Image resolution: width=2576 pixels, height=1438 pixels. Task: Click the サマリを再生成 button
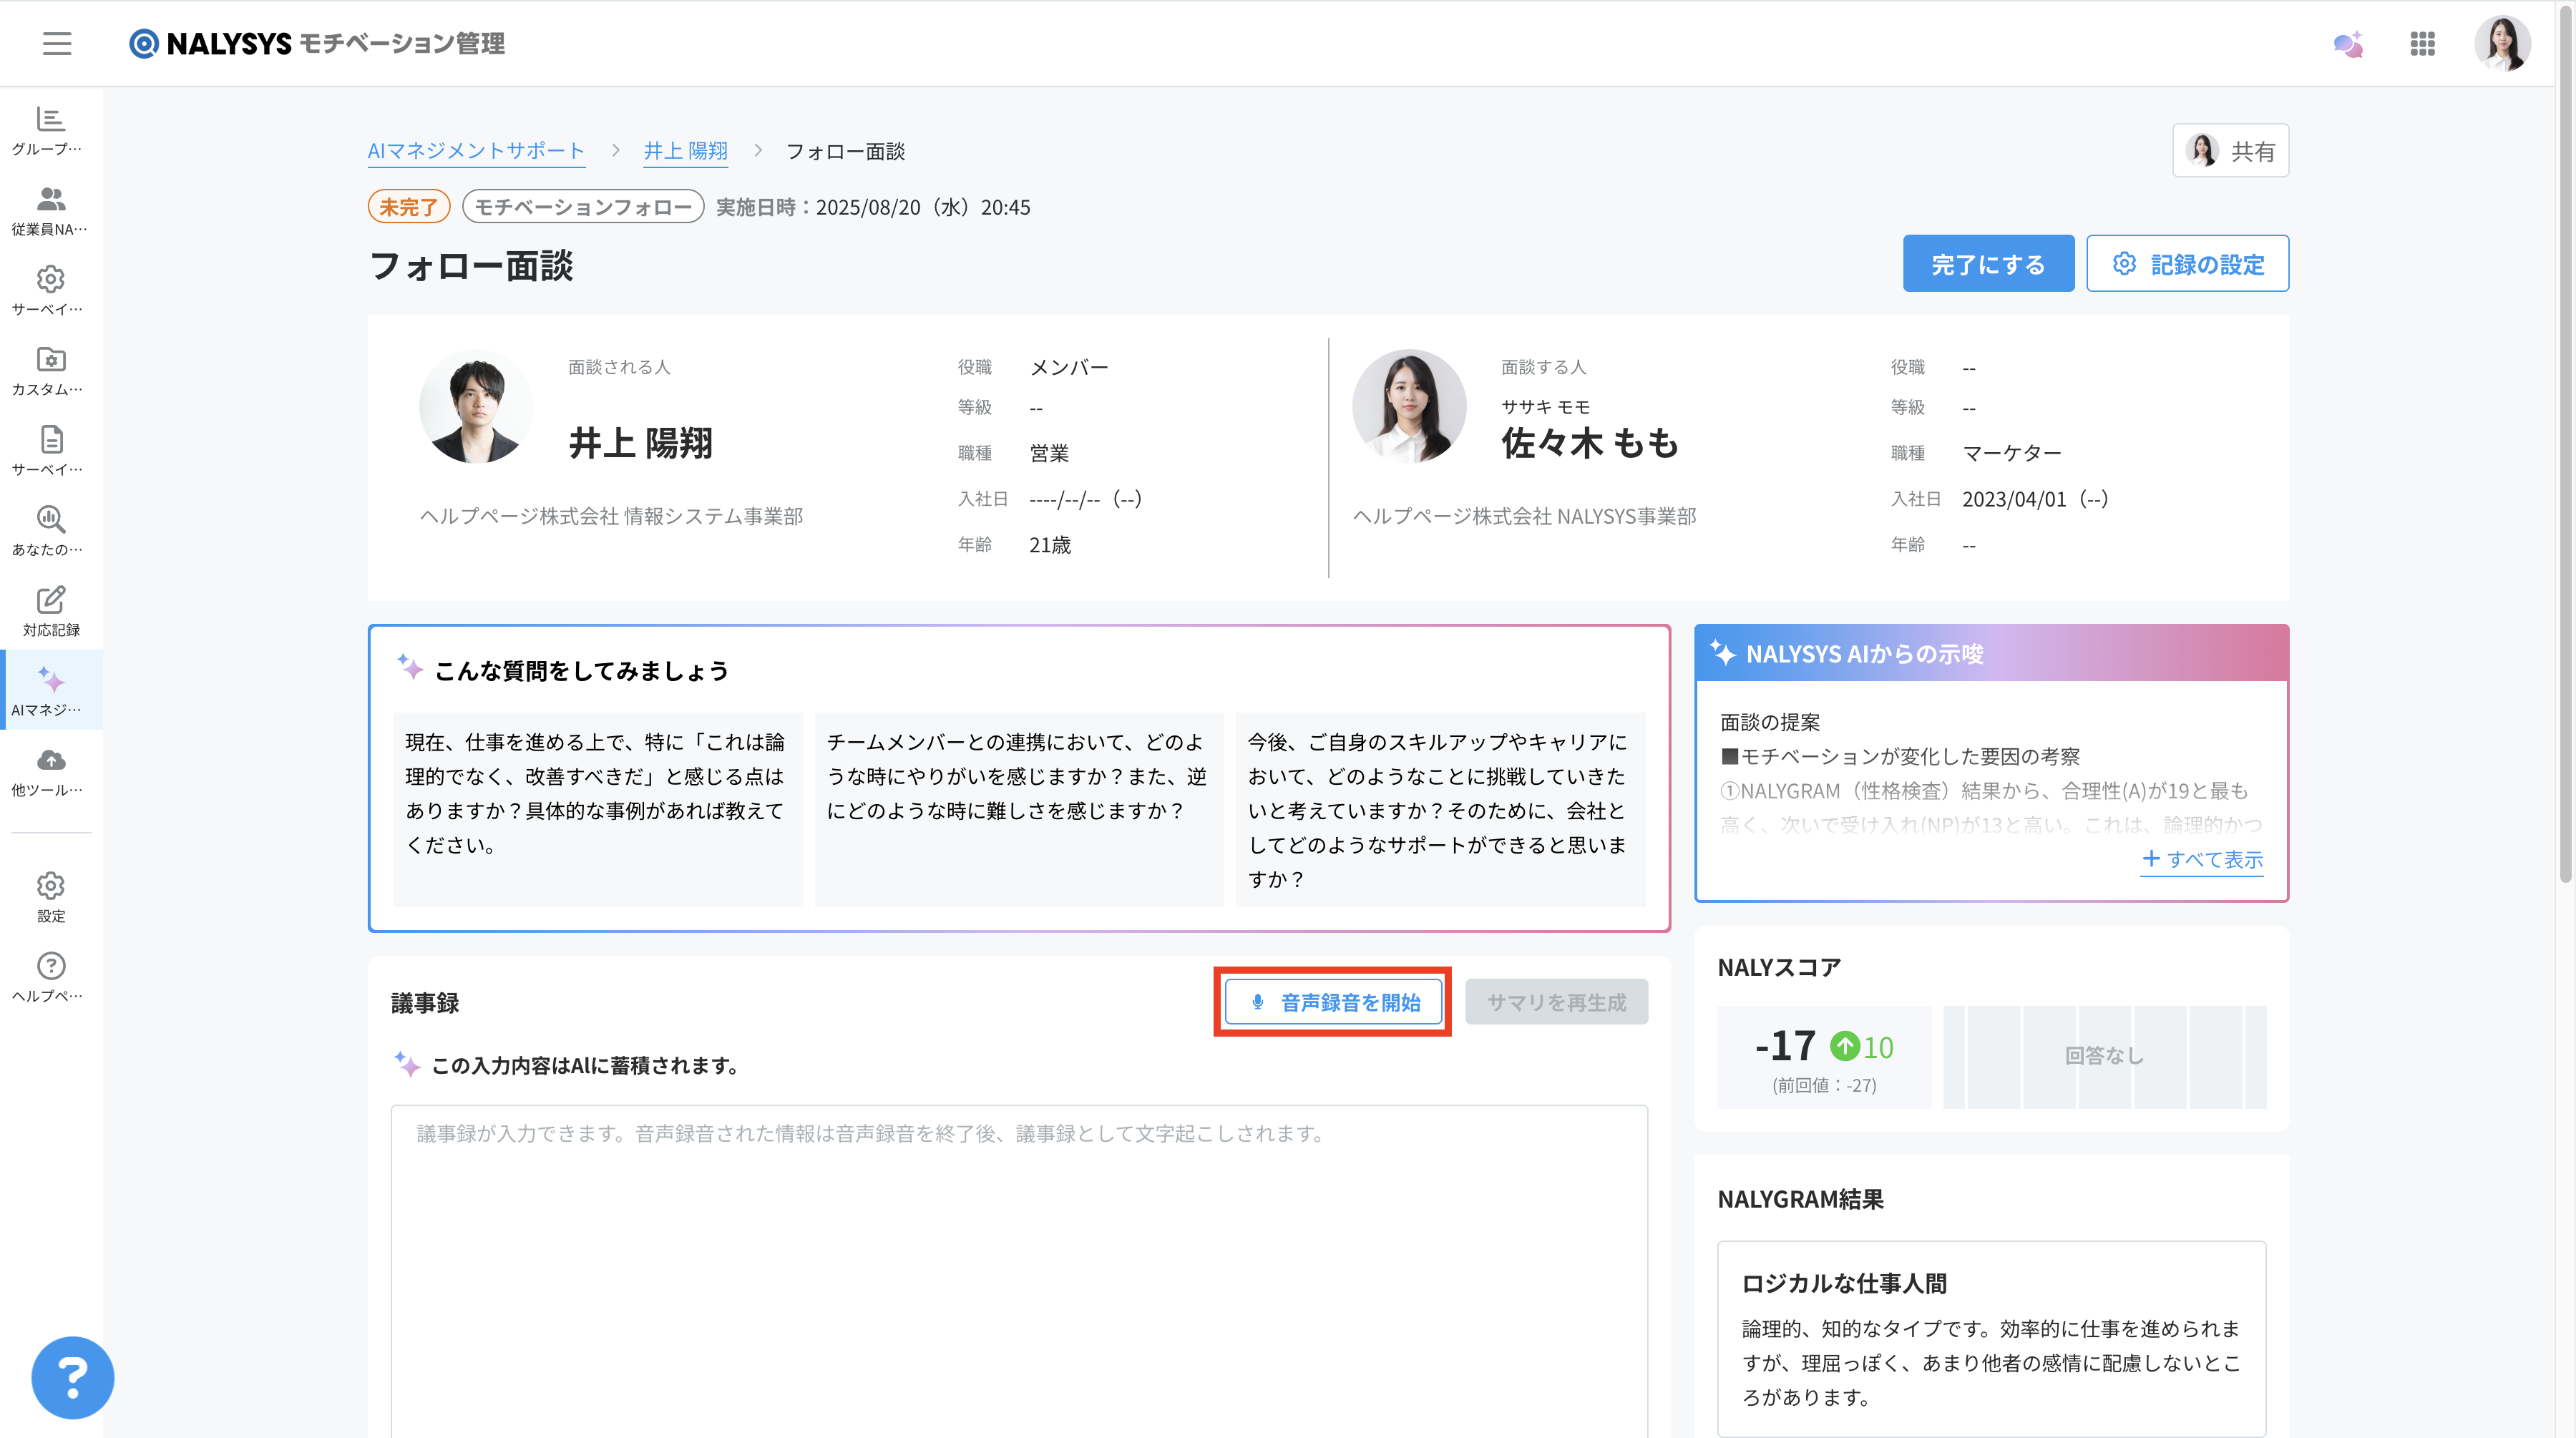1556,1002
